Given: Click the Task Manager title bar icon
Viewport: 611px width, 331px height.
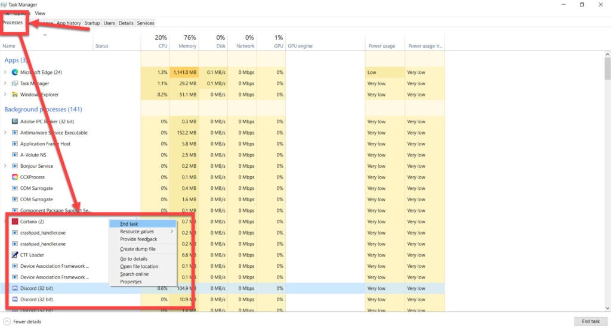Looking at the screenshot, I should click(4, 5).
